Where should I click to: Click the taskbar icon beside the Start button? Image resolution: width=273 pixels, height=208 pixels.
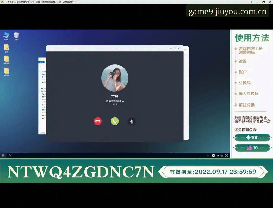[x=10, y=155]
